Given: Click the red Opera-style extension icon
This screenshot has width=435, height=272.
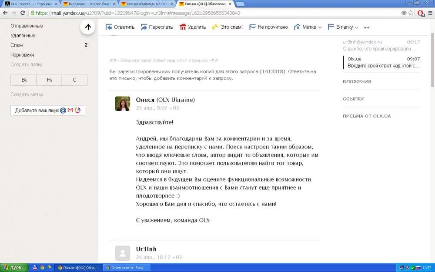Looking at the screenshot, I should tap(421, 13).
